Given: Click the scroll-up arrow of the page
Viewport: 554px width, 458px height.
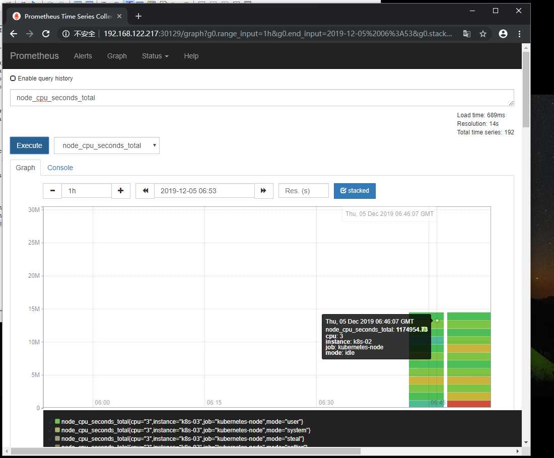Looking at the screenshot, I should click(x=526, y=47).
